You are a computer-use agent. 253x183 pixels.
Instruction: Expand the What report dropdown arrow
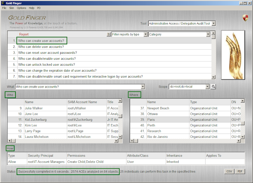(143, 87)
